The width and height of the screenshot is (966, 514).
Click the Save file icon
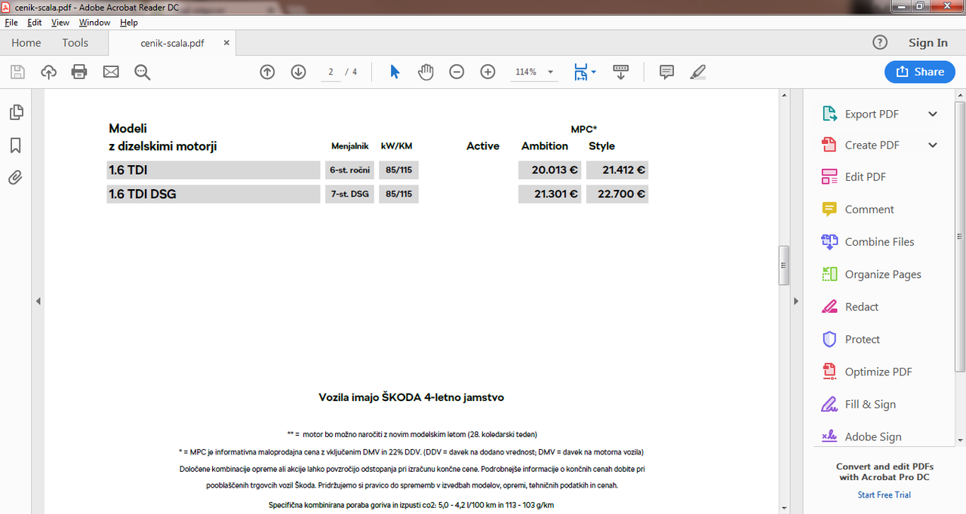pos(17,72)
